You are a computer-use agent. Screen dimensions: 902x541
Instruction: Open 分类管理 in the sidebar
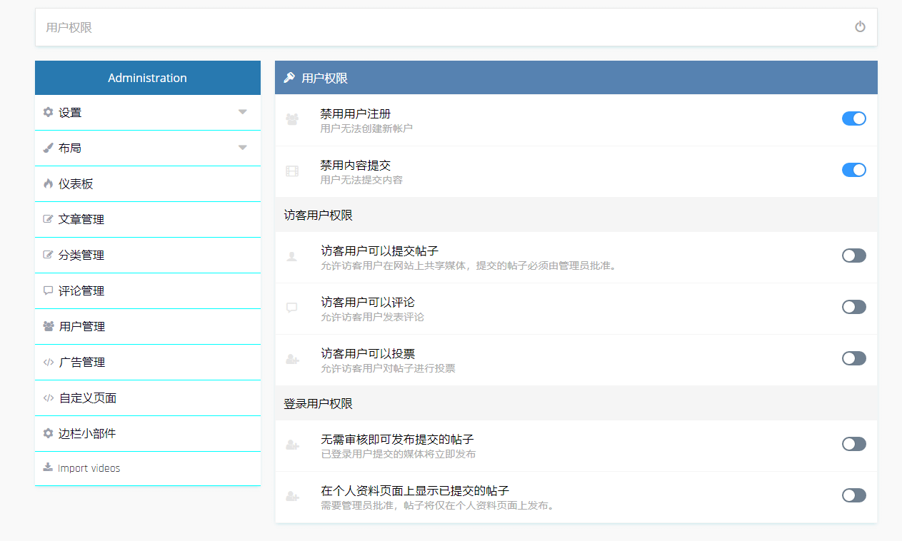click(148, 256)
